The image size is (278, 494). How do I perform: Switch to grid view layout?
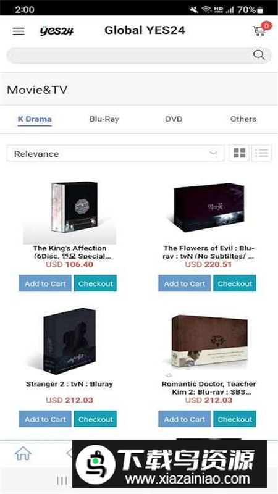click(239, 153)
